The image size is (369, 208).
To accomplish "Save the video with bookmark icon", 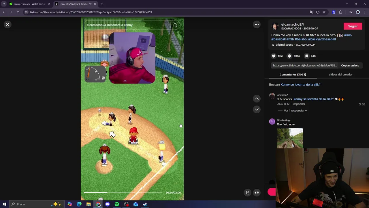I will (x=307, y=56).
